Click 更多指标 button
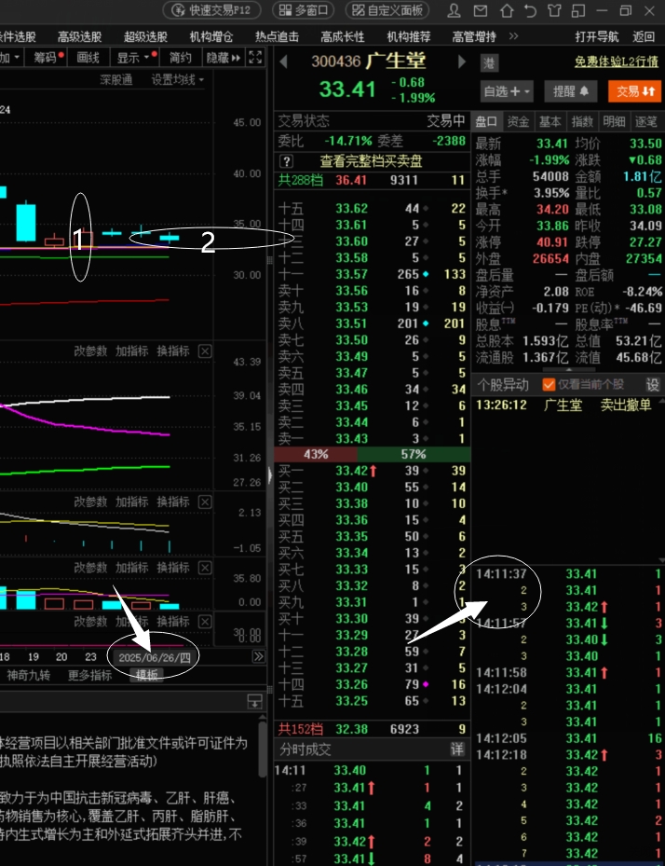Viewport: 665px width, 866px height. point(89,675)
